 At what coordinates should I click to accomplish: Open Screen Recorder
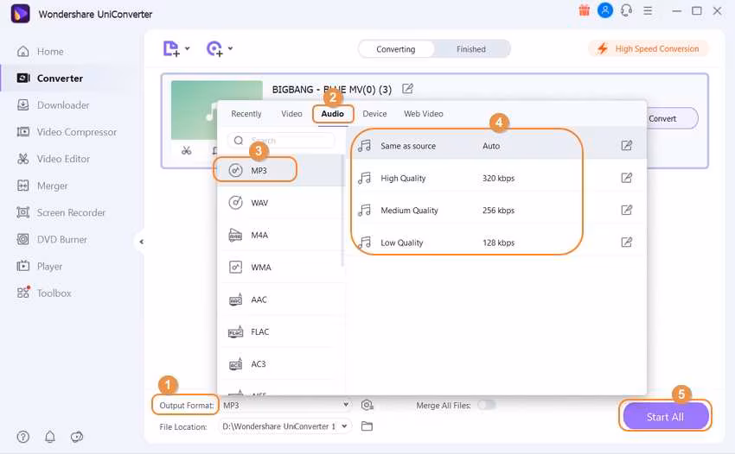tap(61, 212)
